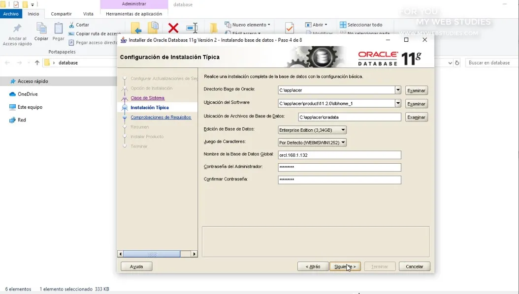
Task: Click Examinar for Ubicación del Software
Action: (x=417, y=104)
